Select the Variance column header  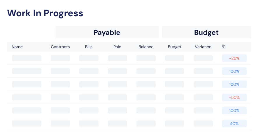(203, 47)
